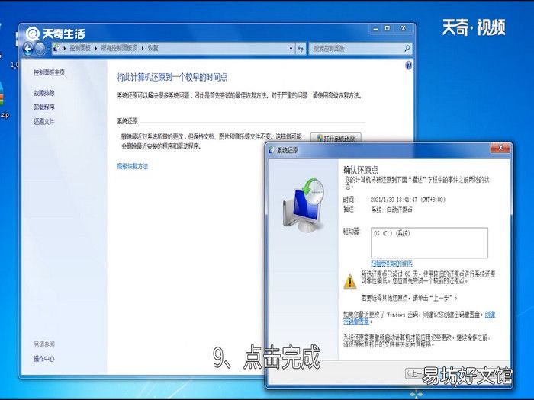Viewport: 534px width, 400px height.
Task: Open 还原文件 link in left sidebar
Action: 44,121
